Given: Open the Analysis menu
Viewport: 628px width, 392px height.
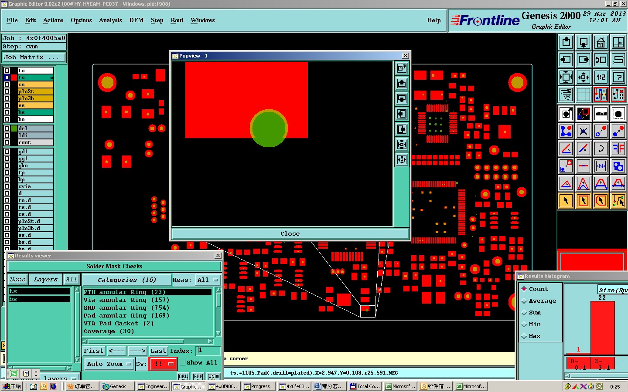Looking at the screenshot, I should (x=110, y=20).
